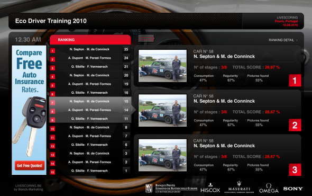Screen dimensions: 312x196
Task: Click the score 20 box in ranking list
Action: [126, 75]
